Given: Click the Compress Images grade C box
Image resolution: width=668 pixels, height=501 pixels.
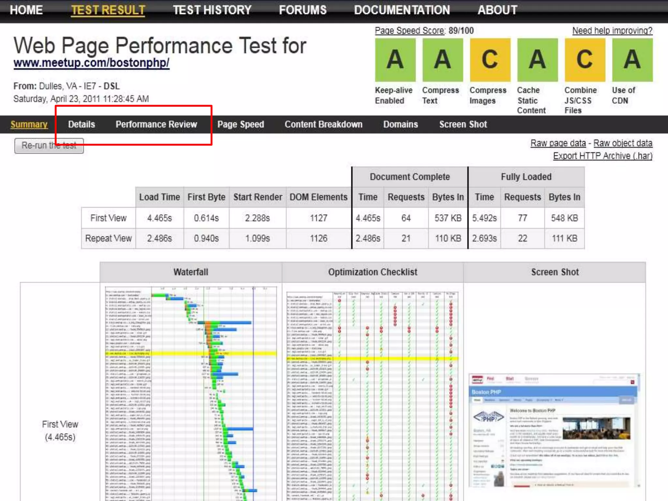Looking at the screenshot, I should pos(490,60).
